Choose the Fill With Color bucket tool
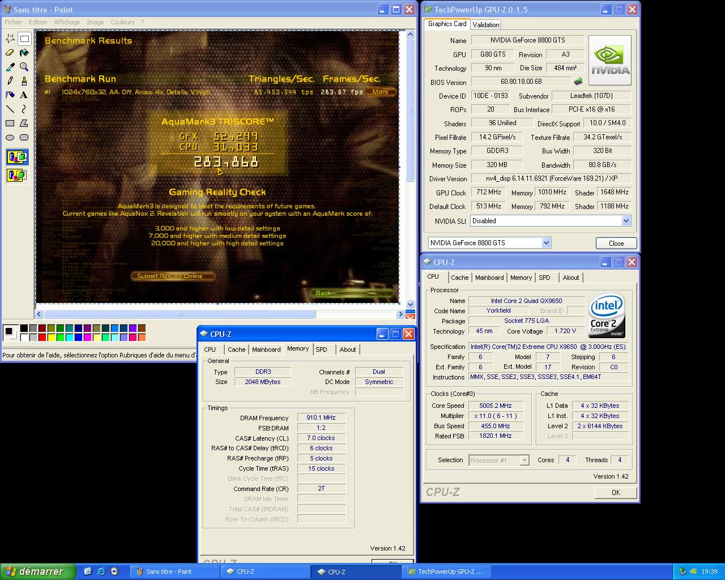Viewport: 725px width, 580px height. (x=24, y=53)
